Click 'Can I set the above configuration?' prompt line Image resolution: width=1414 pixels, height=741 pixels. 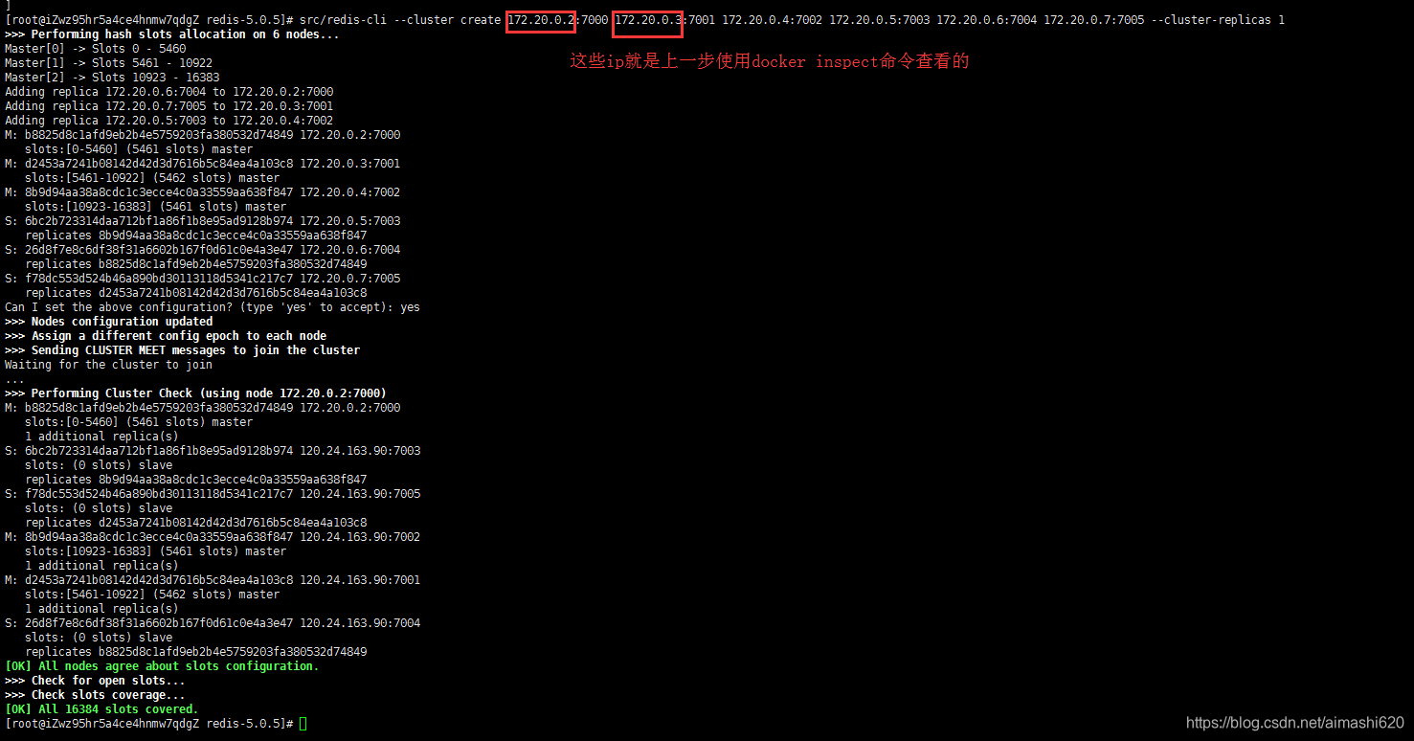click(x=213, y=307)
